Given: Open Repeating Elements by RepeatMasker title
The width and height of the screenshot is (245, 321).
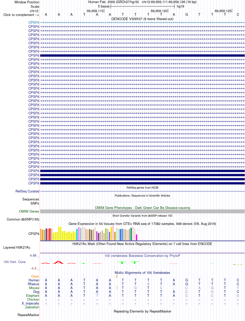Looking at the screenshot, I should (x=142, y=311).
